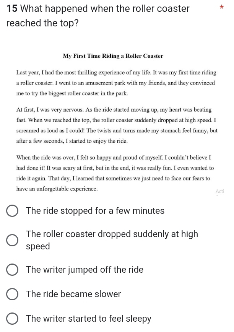Click the paragraph starting 'At first, I was very nervous'
The image size is (234, 332).
point(117,125)
